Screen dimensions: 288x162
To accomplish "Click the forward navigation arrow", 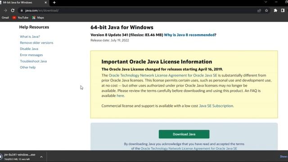I will pos(5,10).
